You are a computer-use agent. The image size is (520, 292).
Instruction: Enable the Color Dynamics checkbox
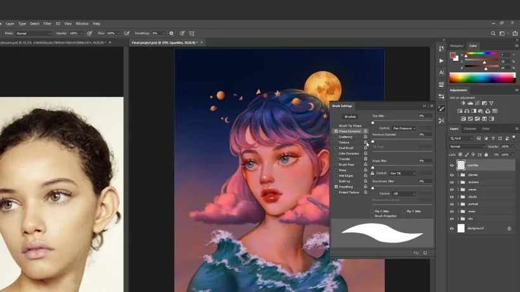[336, 154]
